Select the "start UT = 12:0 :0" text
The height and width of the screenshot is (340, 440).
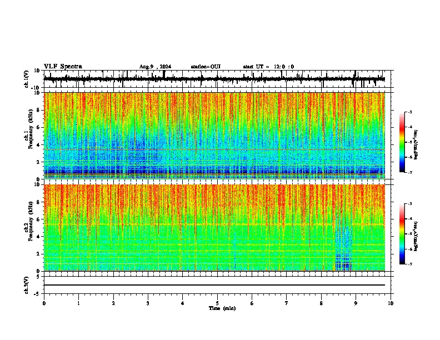(x=268, y=67)
